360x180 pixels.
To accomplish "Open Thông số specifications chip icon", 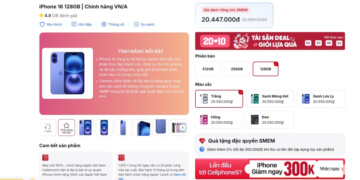I will tap(104, 24).
